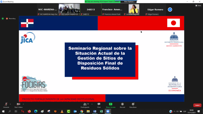
Task: Open Task View in the taskbar
Action: click(16, 111)
